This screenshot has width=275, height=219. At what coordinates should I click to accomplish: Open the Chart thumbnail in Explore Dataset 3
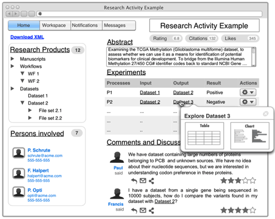click(x=250, y=136)
